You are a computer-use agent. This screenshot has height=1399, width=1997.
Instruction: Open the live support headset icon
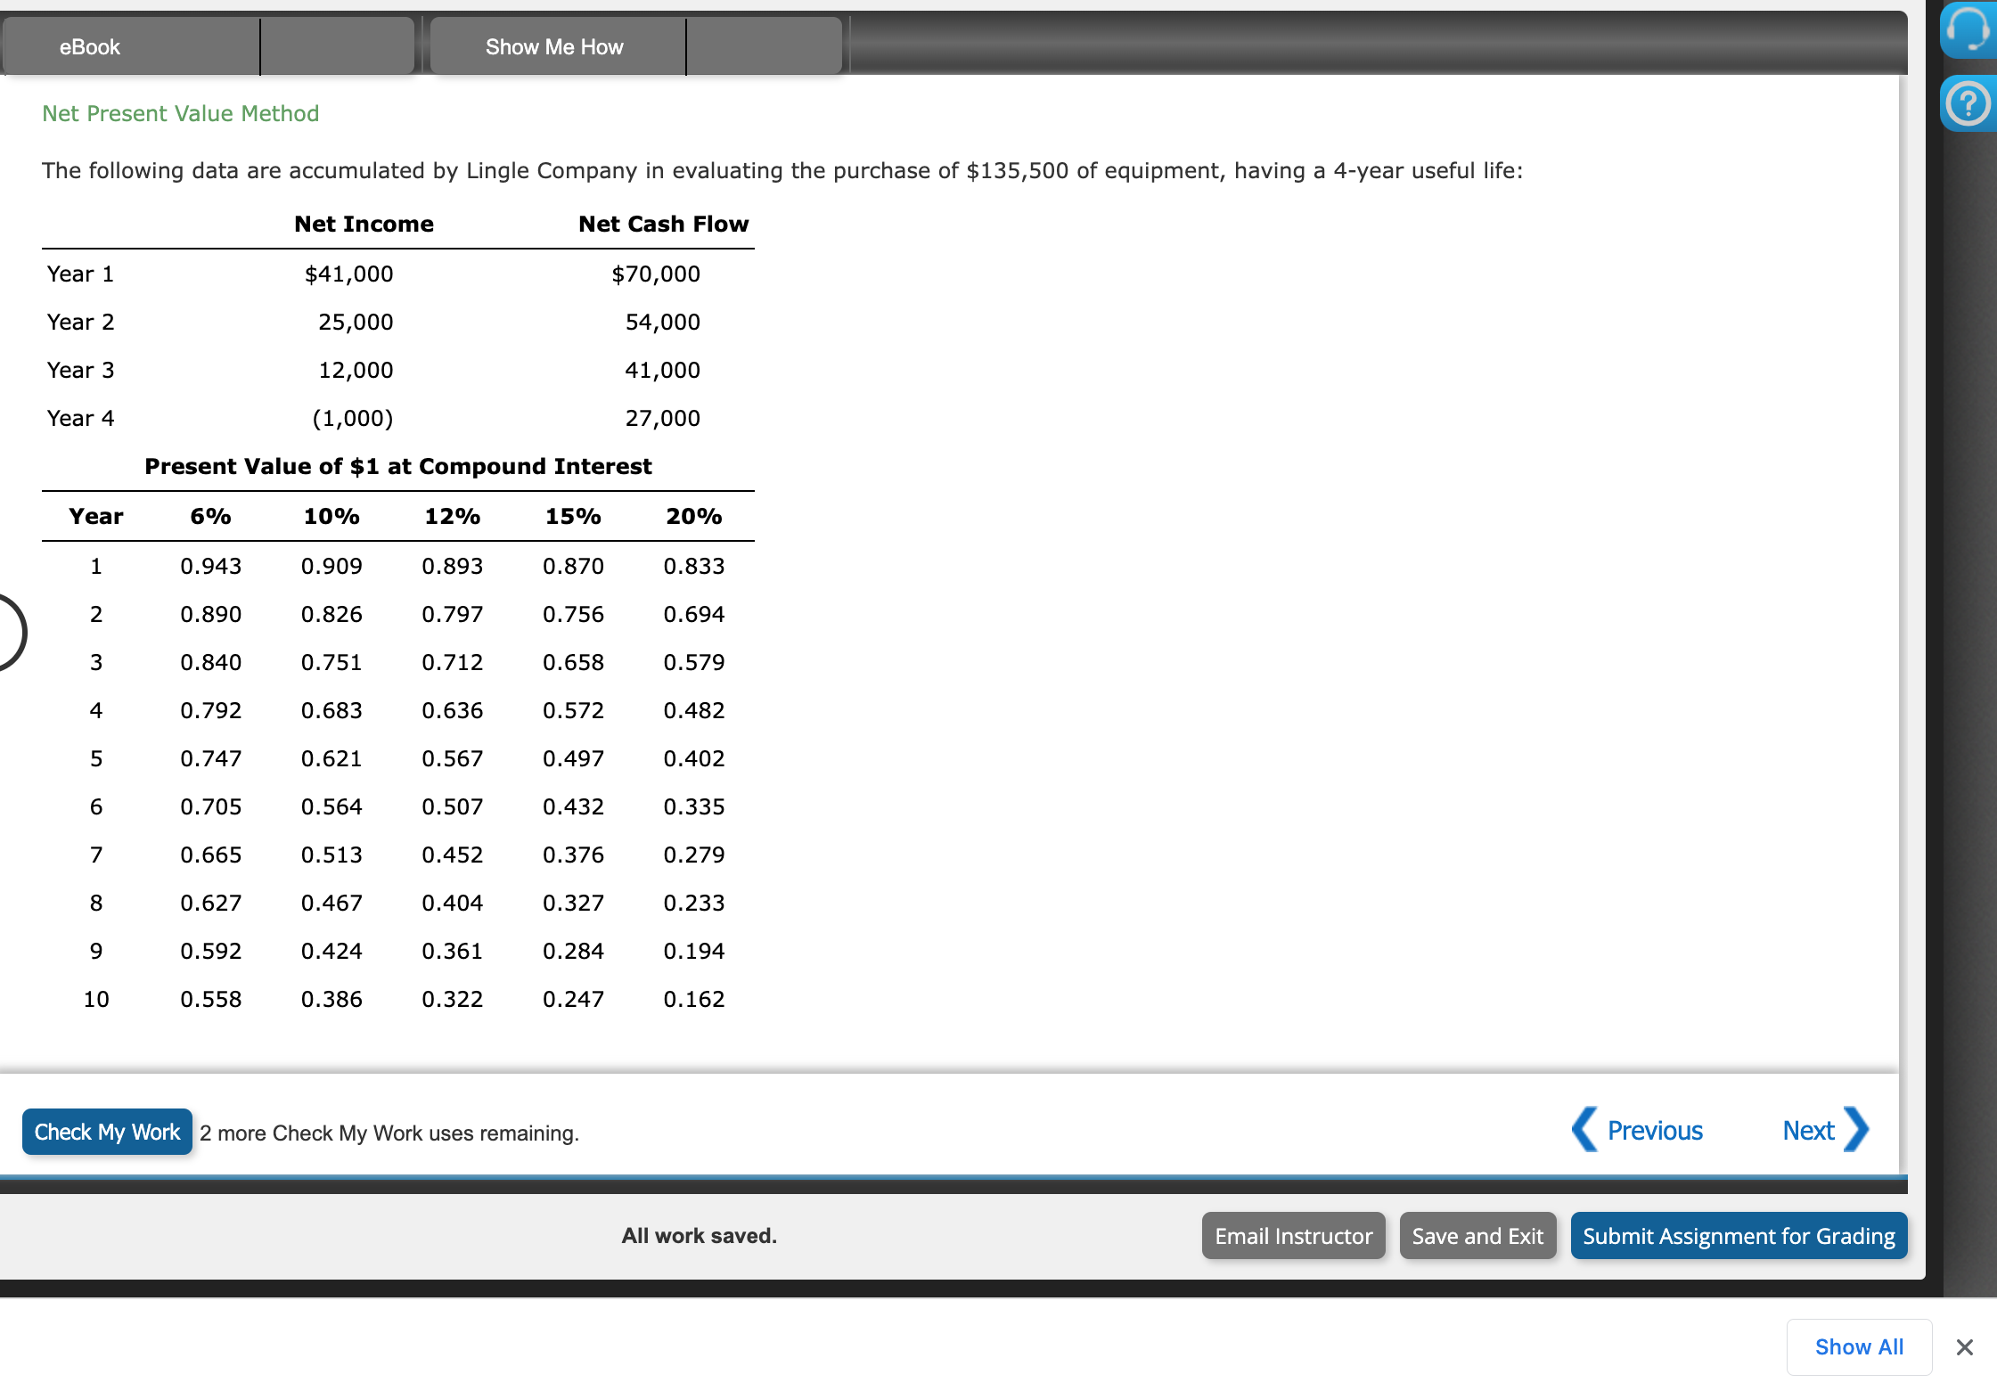[x=1969, y=29]
